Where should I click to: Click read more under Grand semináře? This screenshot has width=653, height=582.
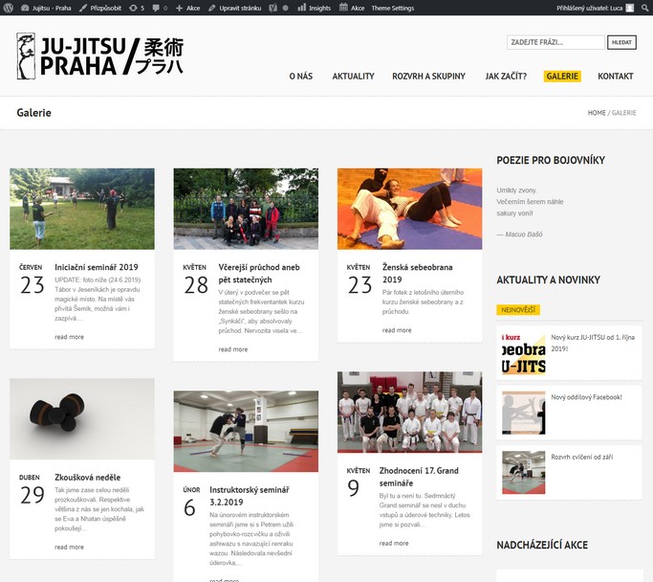394,543
